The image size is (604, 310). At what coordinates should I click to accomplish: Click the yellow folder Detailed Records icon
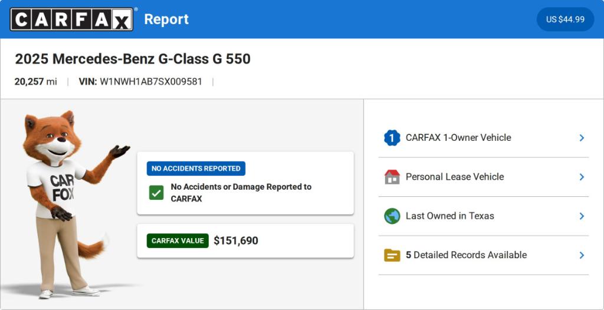click(392, 255)
